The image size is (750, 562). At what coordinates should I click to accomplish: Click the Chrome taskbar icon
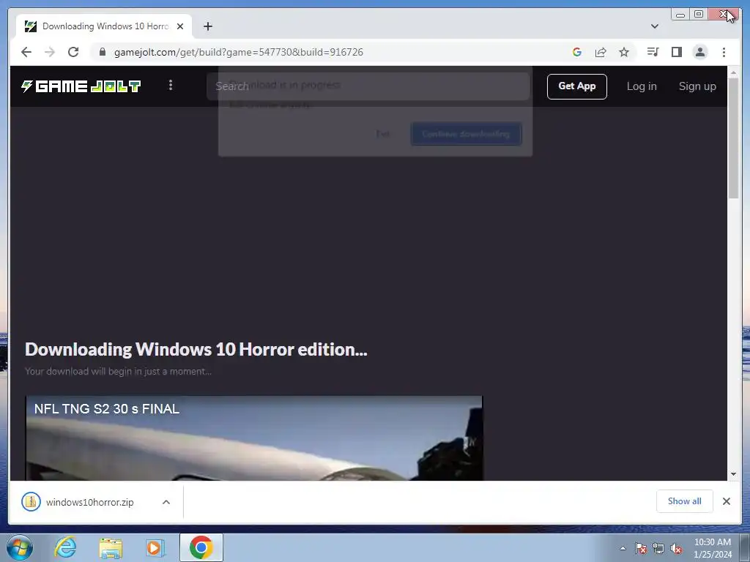[x=201, y=547]
